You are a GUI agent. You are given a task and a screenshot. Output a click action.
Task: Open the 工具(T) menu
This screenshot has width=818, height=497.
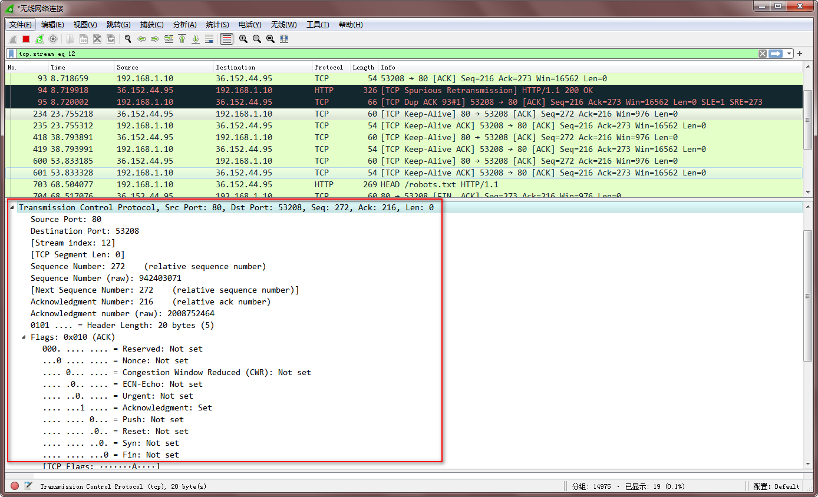318,25
